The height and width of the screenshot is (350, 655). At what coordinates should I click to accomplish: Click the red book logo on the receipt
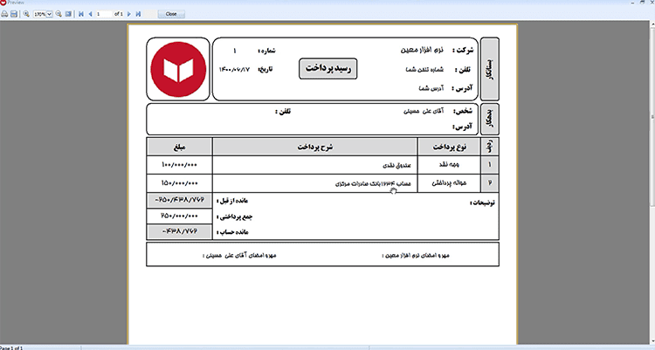[x=178, y=69]
